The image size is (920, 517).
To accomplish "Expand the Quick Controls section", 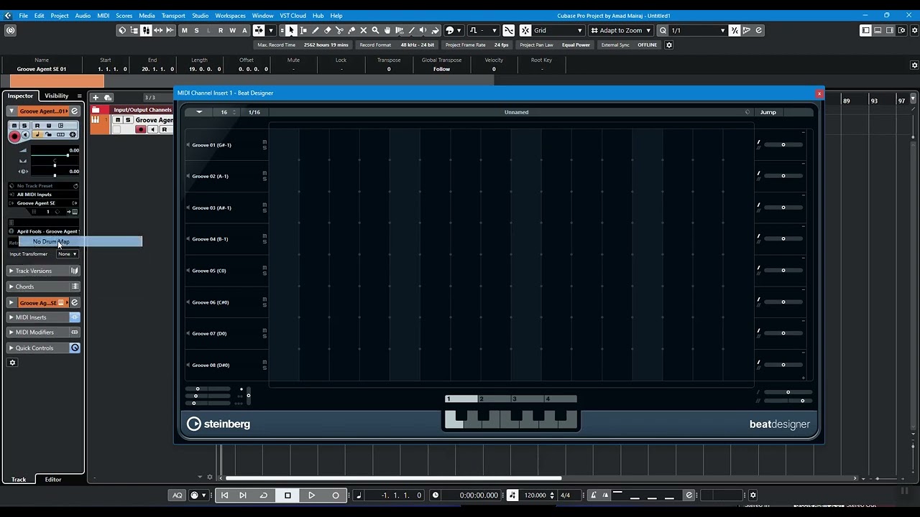I will click(x=11, y=348).
